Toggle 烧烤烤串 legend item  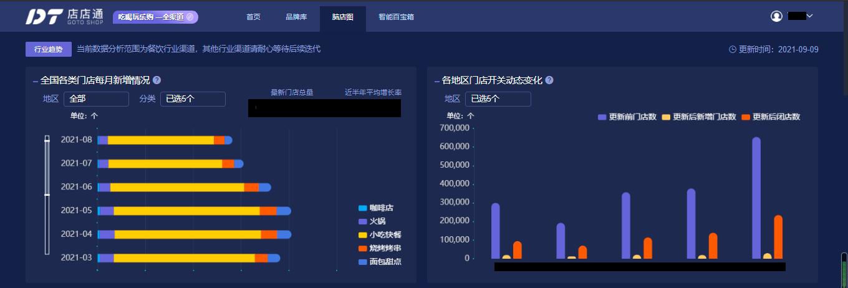point(380,248)
